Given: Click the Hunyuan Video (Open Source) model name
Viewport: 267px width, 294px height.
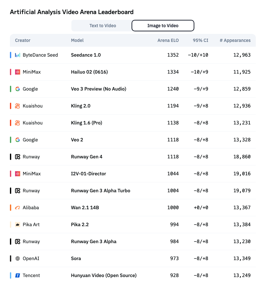Looking at the screenshot, I should [104, 275].
